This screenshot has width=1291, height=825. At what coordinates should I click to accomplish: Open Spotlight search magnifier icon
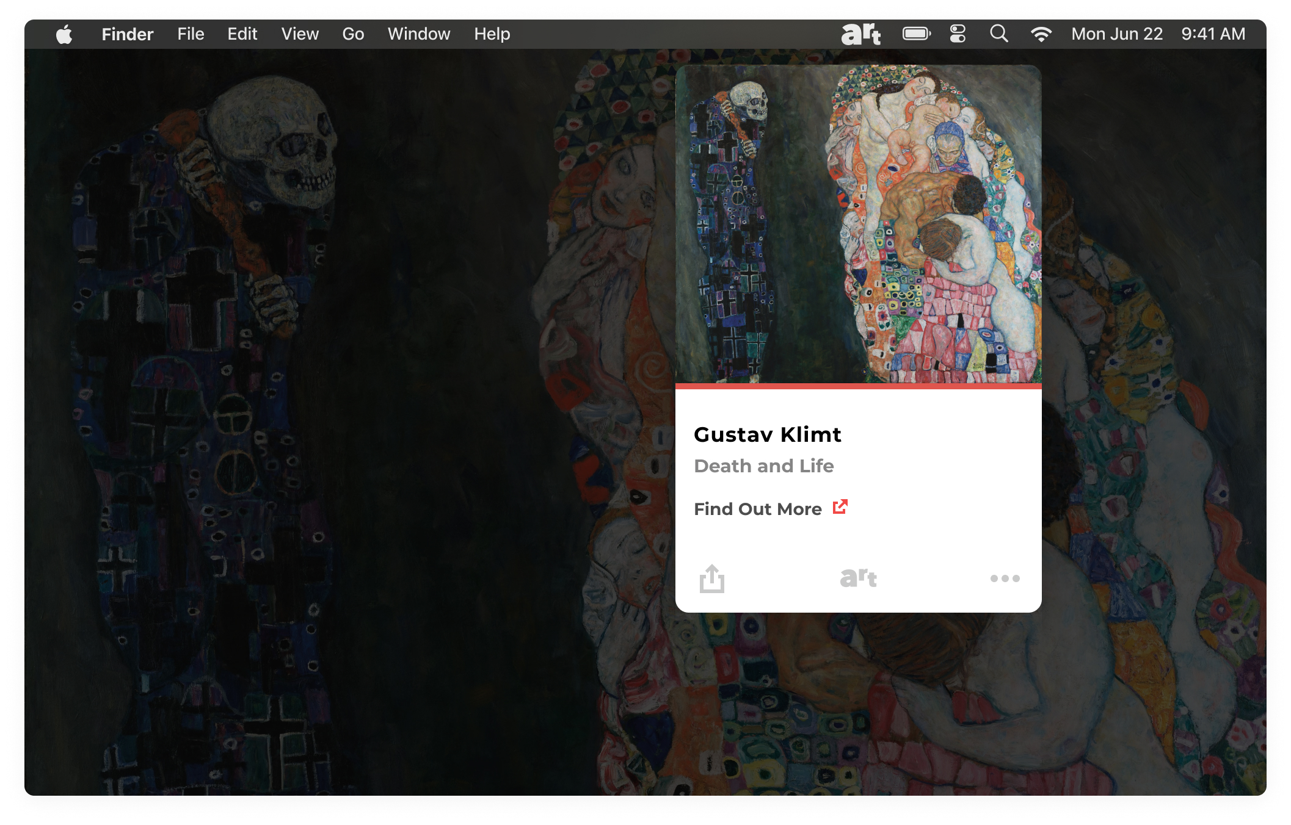click(x=999, y=34)
